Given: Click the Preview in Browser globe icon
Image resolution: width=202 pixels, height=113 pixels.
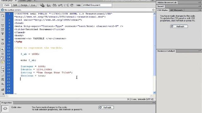Looking at the screenshot, I should point(49,5).
